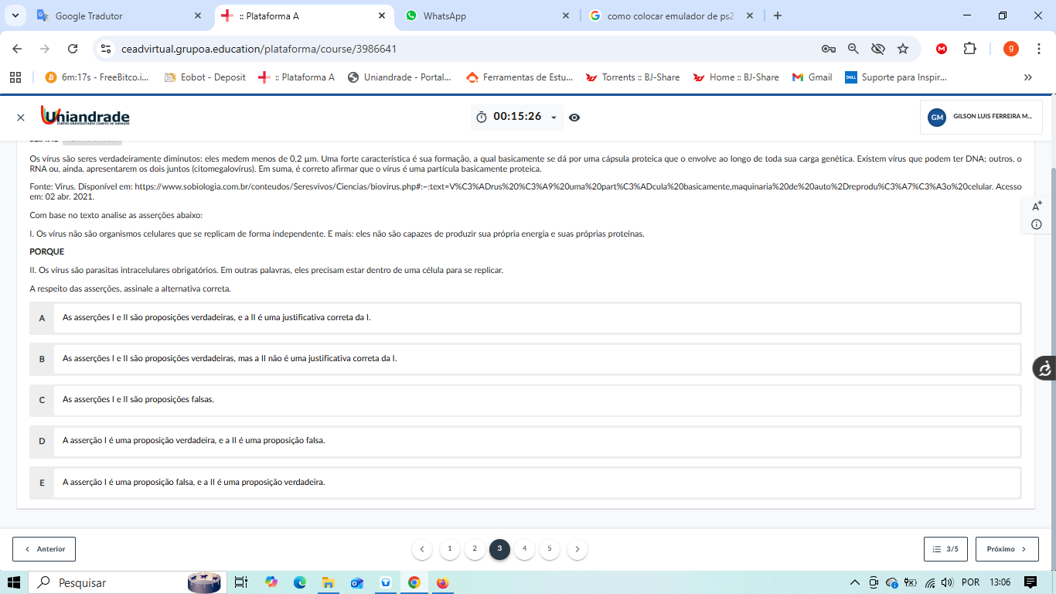1056x594 pixels.
Task: Open the 3/5 question list dropdown
Action: [x=945, y=549]
